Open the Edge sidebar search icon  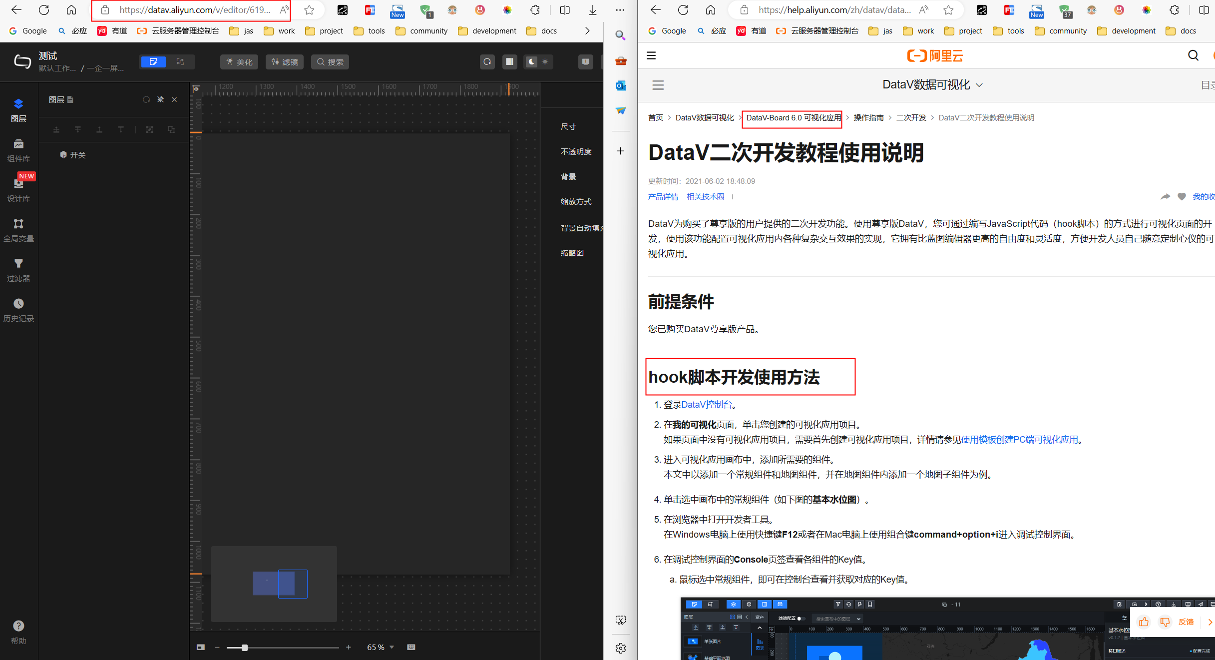pyautogui.click(x=620, y=35)
